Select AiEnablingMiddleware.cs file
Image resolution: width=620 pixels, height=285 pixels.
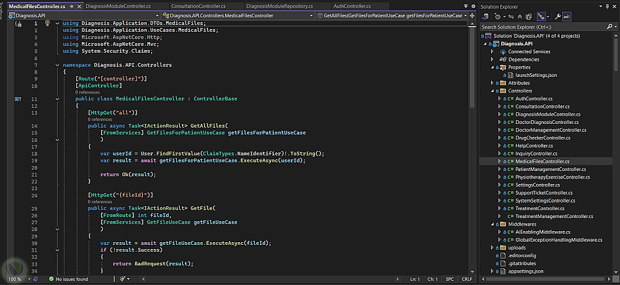tap(543, 232)
